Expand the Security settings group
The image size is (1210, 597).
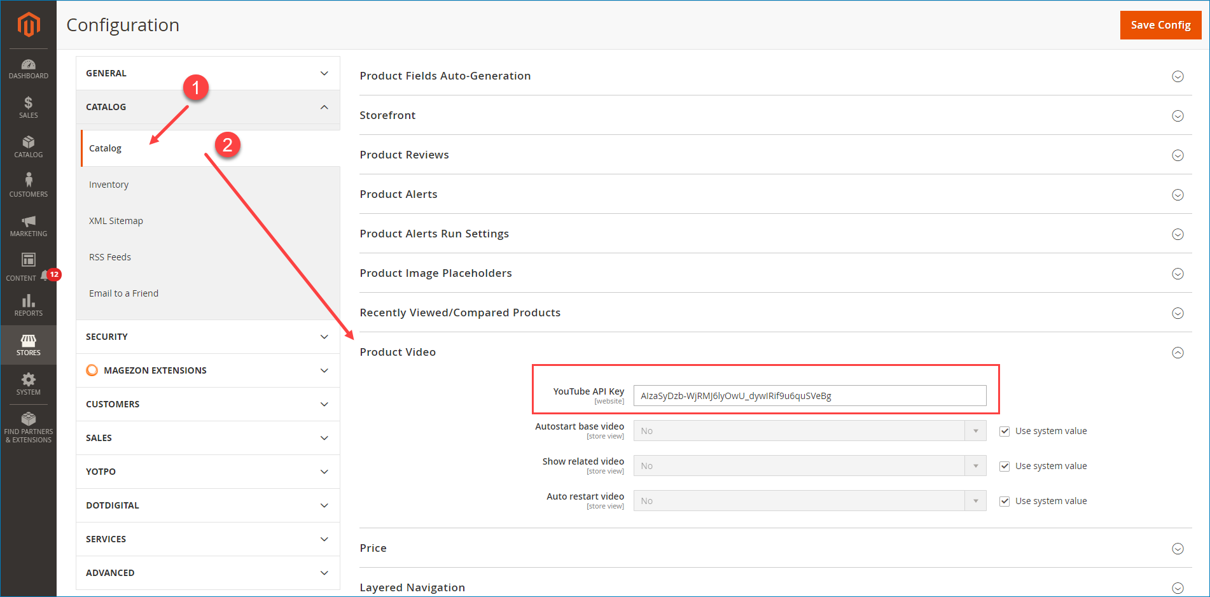207,337
